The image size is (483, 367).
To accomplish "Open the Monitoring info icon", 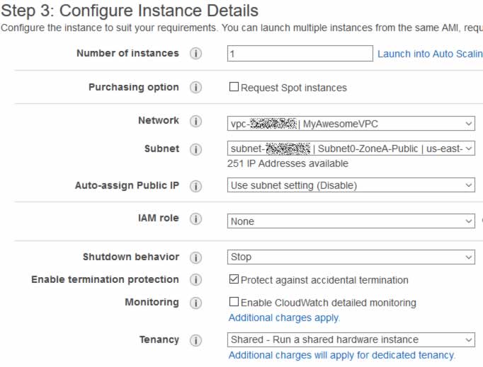I will click(195, 303).
